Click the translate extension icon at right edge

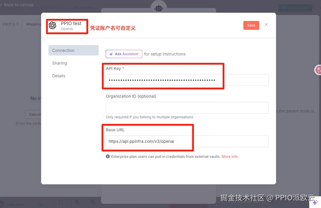coord(318,70)
